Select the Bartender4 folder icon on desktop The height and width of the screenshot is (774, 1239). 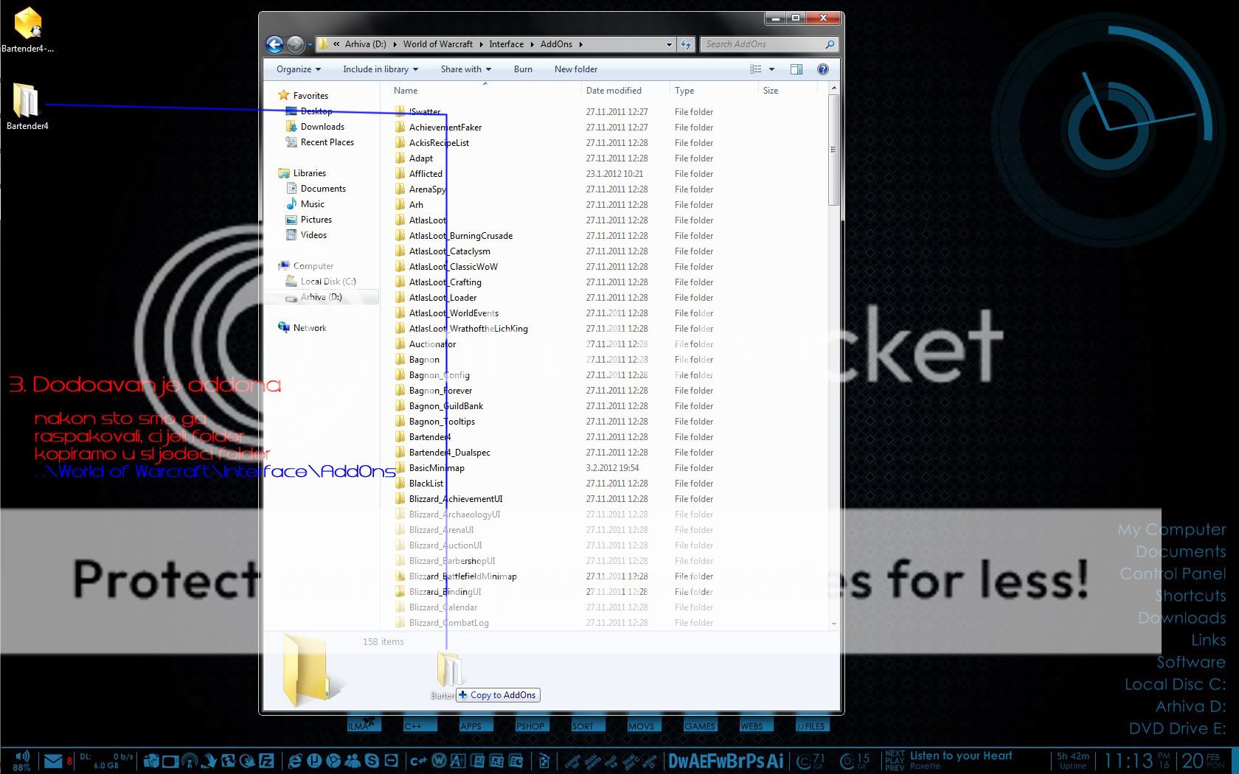(27, 107)
